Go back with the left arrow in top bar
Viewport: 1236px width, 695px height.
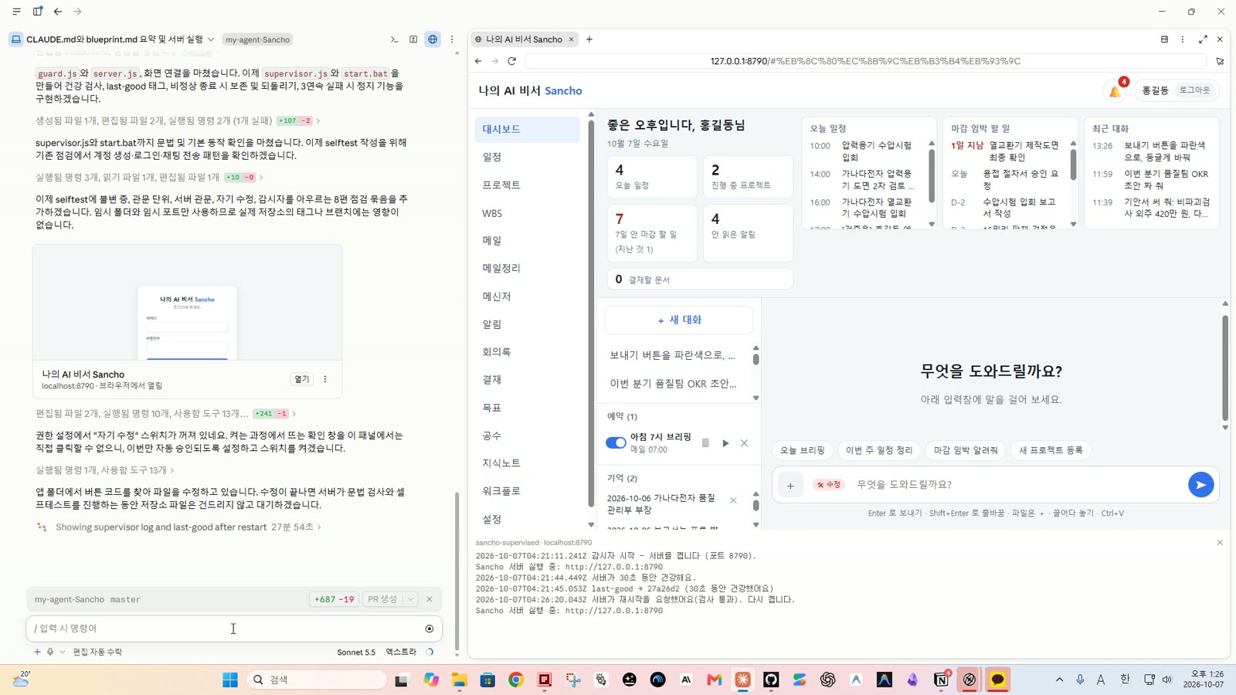coord(58,12)
